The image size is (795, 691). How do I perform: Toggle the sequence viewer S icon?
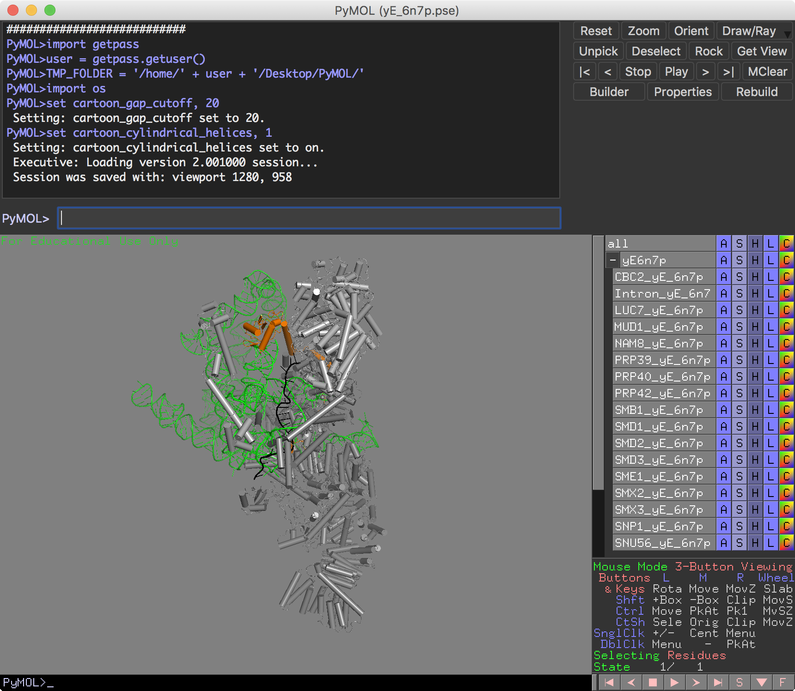pyautogui.click(x=740, y=682)
